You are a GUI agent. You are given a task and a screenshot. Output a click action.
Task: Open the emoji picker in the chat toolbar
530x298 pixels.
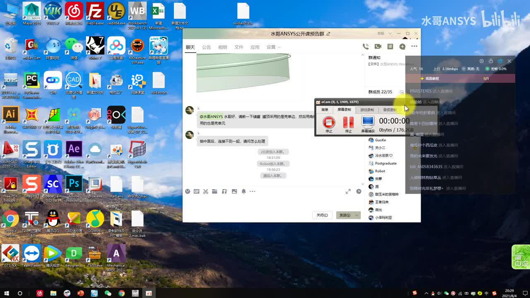pyautogui.click(x=188, y=191)
